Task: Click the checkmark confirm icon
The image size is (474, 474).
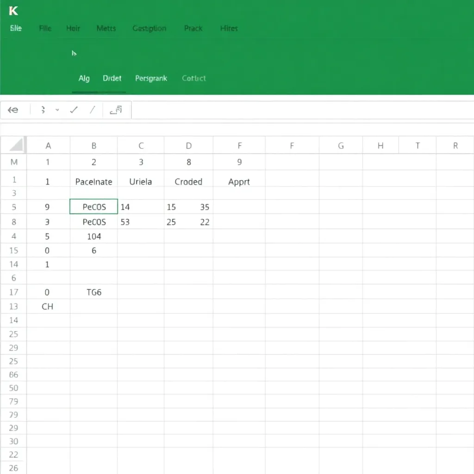Action: tap(73, 110)
